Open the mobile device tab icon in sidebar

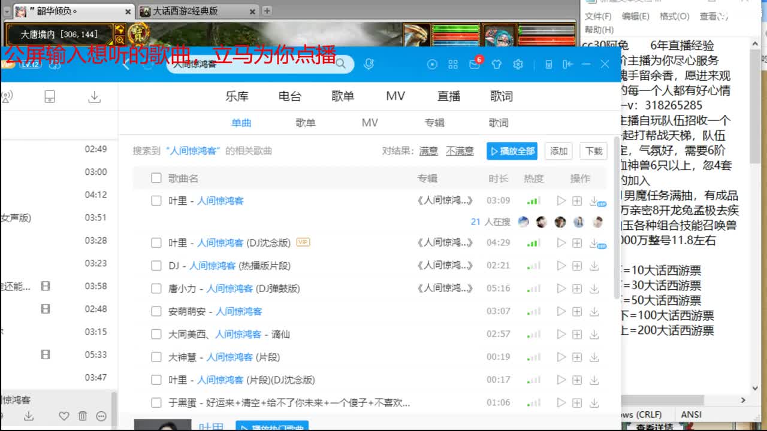[50, 96]
